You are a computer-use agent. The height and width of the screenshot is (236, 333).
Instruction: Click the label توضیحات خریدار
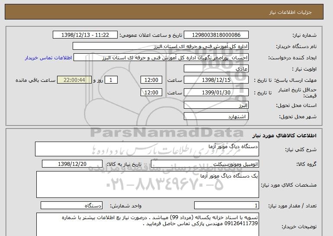pyautogui.click(x=299, y=226)
